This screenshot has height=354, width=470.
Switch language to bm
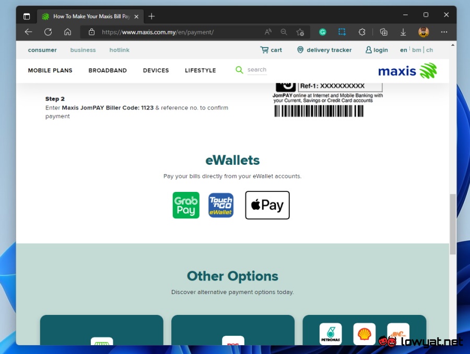click(x=416, y=50)
